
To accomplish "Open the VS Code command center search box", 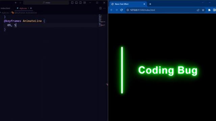I will [46, 3].
